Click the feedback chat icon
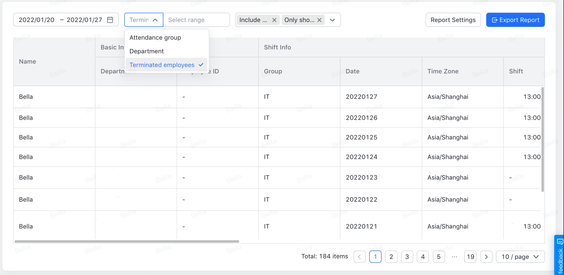The height and width of the screenshot is (275, 564). point(560,242)
